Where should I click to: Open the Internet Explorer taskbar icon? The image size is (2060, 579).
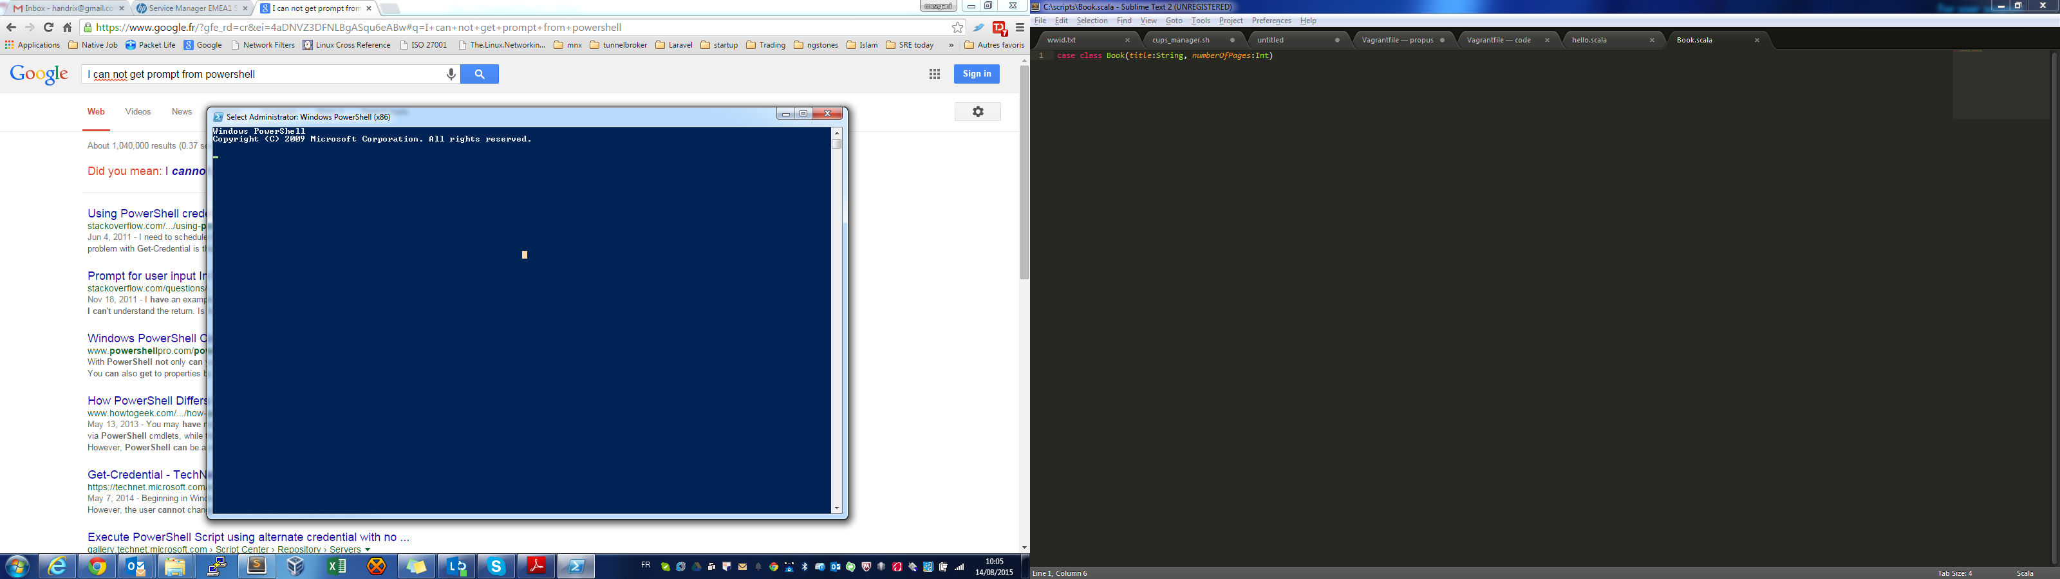[x=57, y=567]
